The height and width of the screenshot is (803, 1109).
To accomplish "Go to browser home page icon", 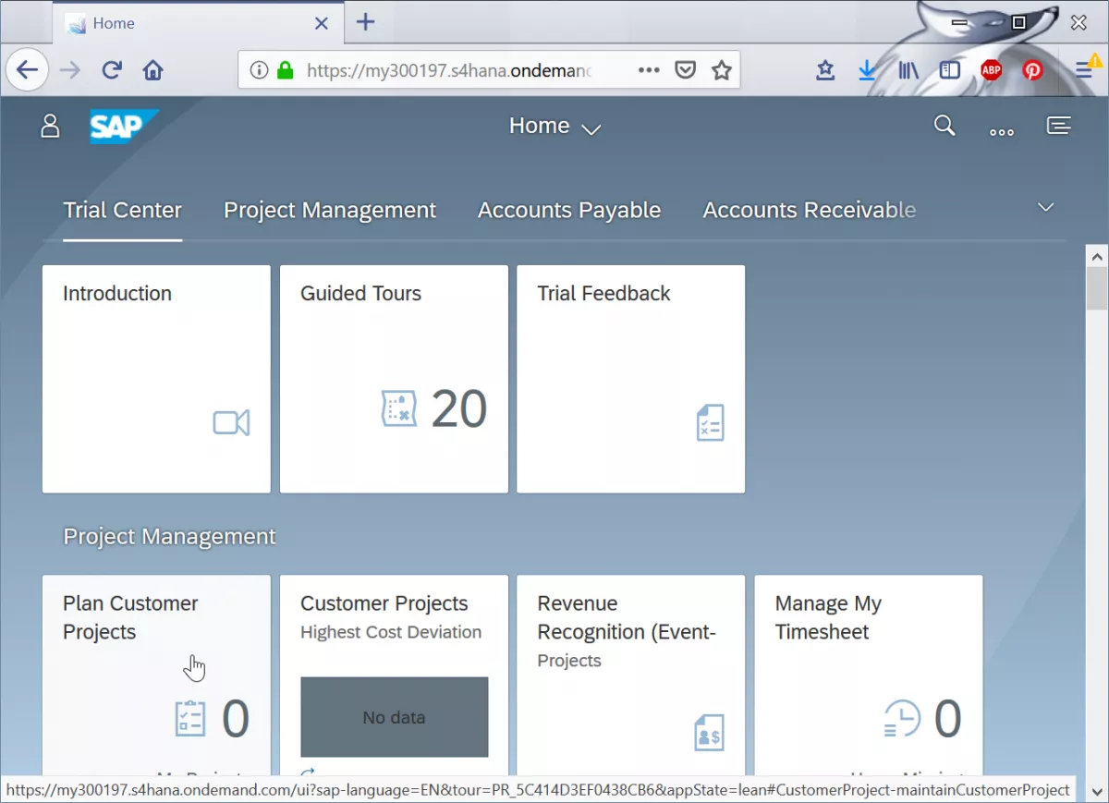I will (153, 70).
